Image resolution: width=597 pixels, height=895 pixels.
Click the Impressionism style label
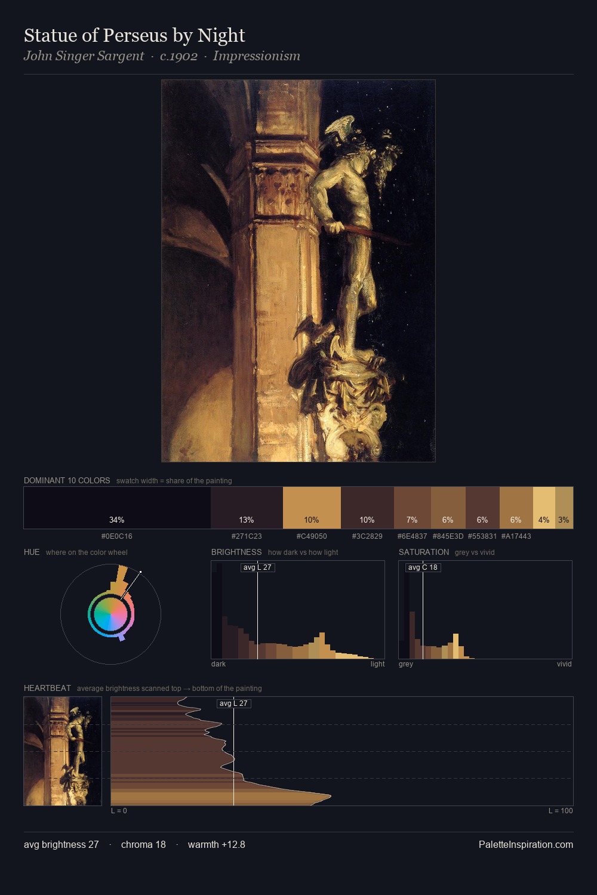[257, 56]
